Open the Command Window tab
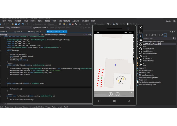 [21, 107]
